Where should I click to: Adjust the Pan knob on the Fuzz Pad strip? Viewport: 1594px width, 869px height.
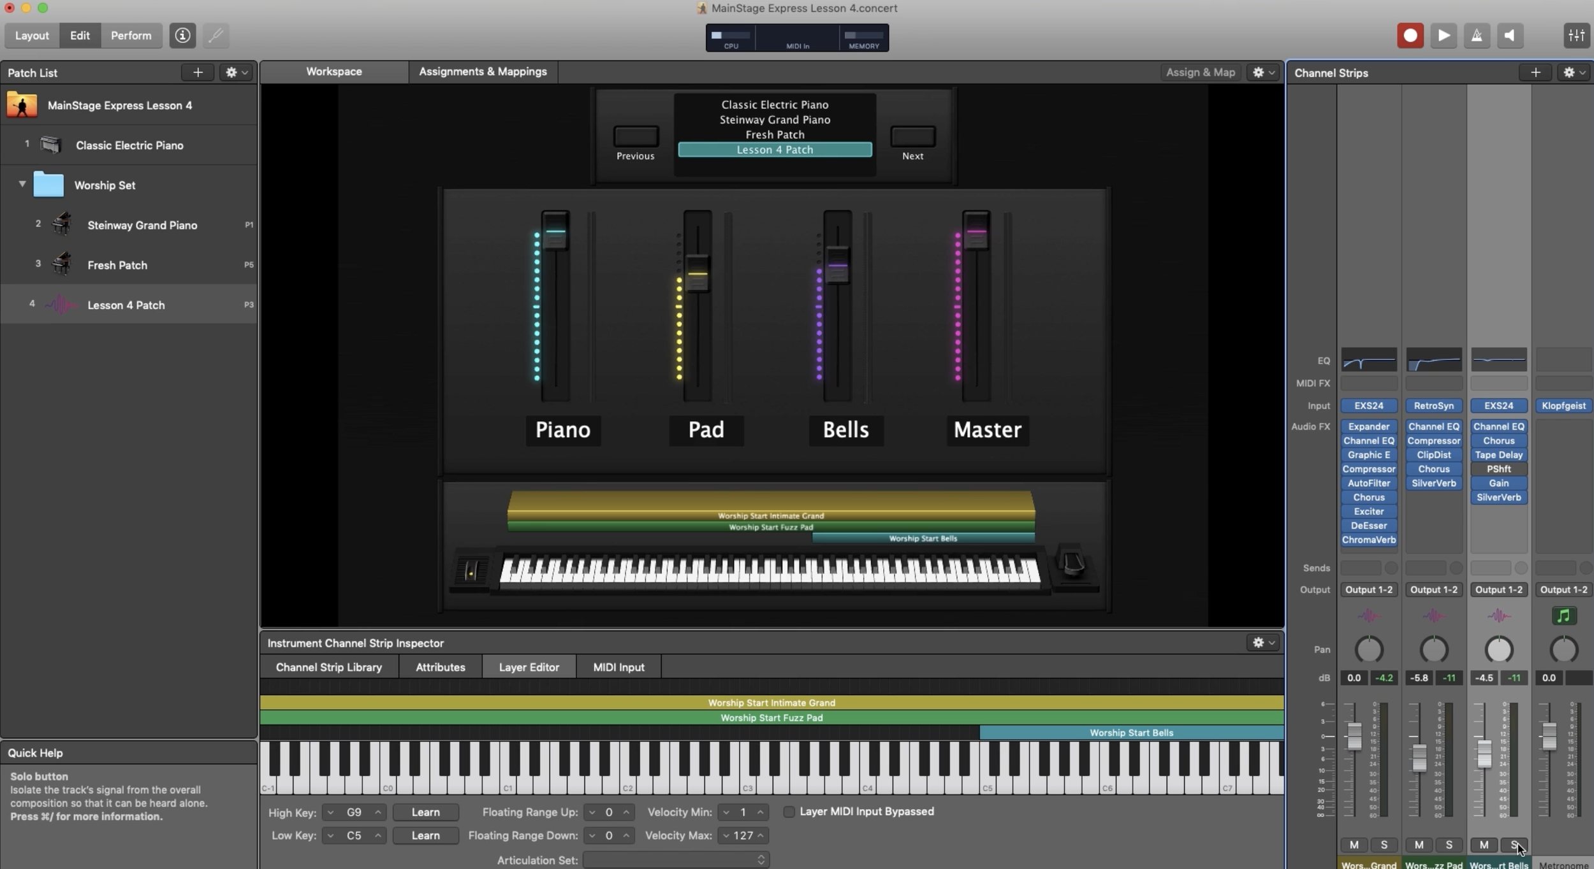click(x=1434, y=650)
